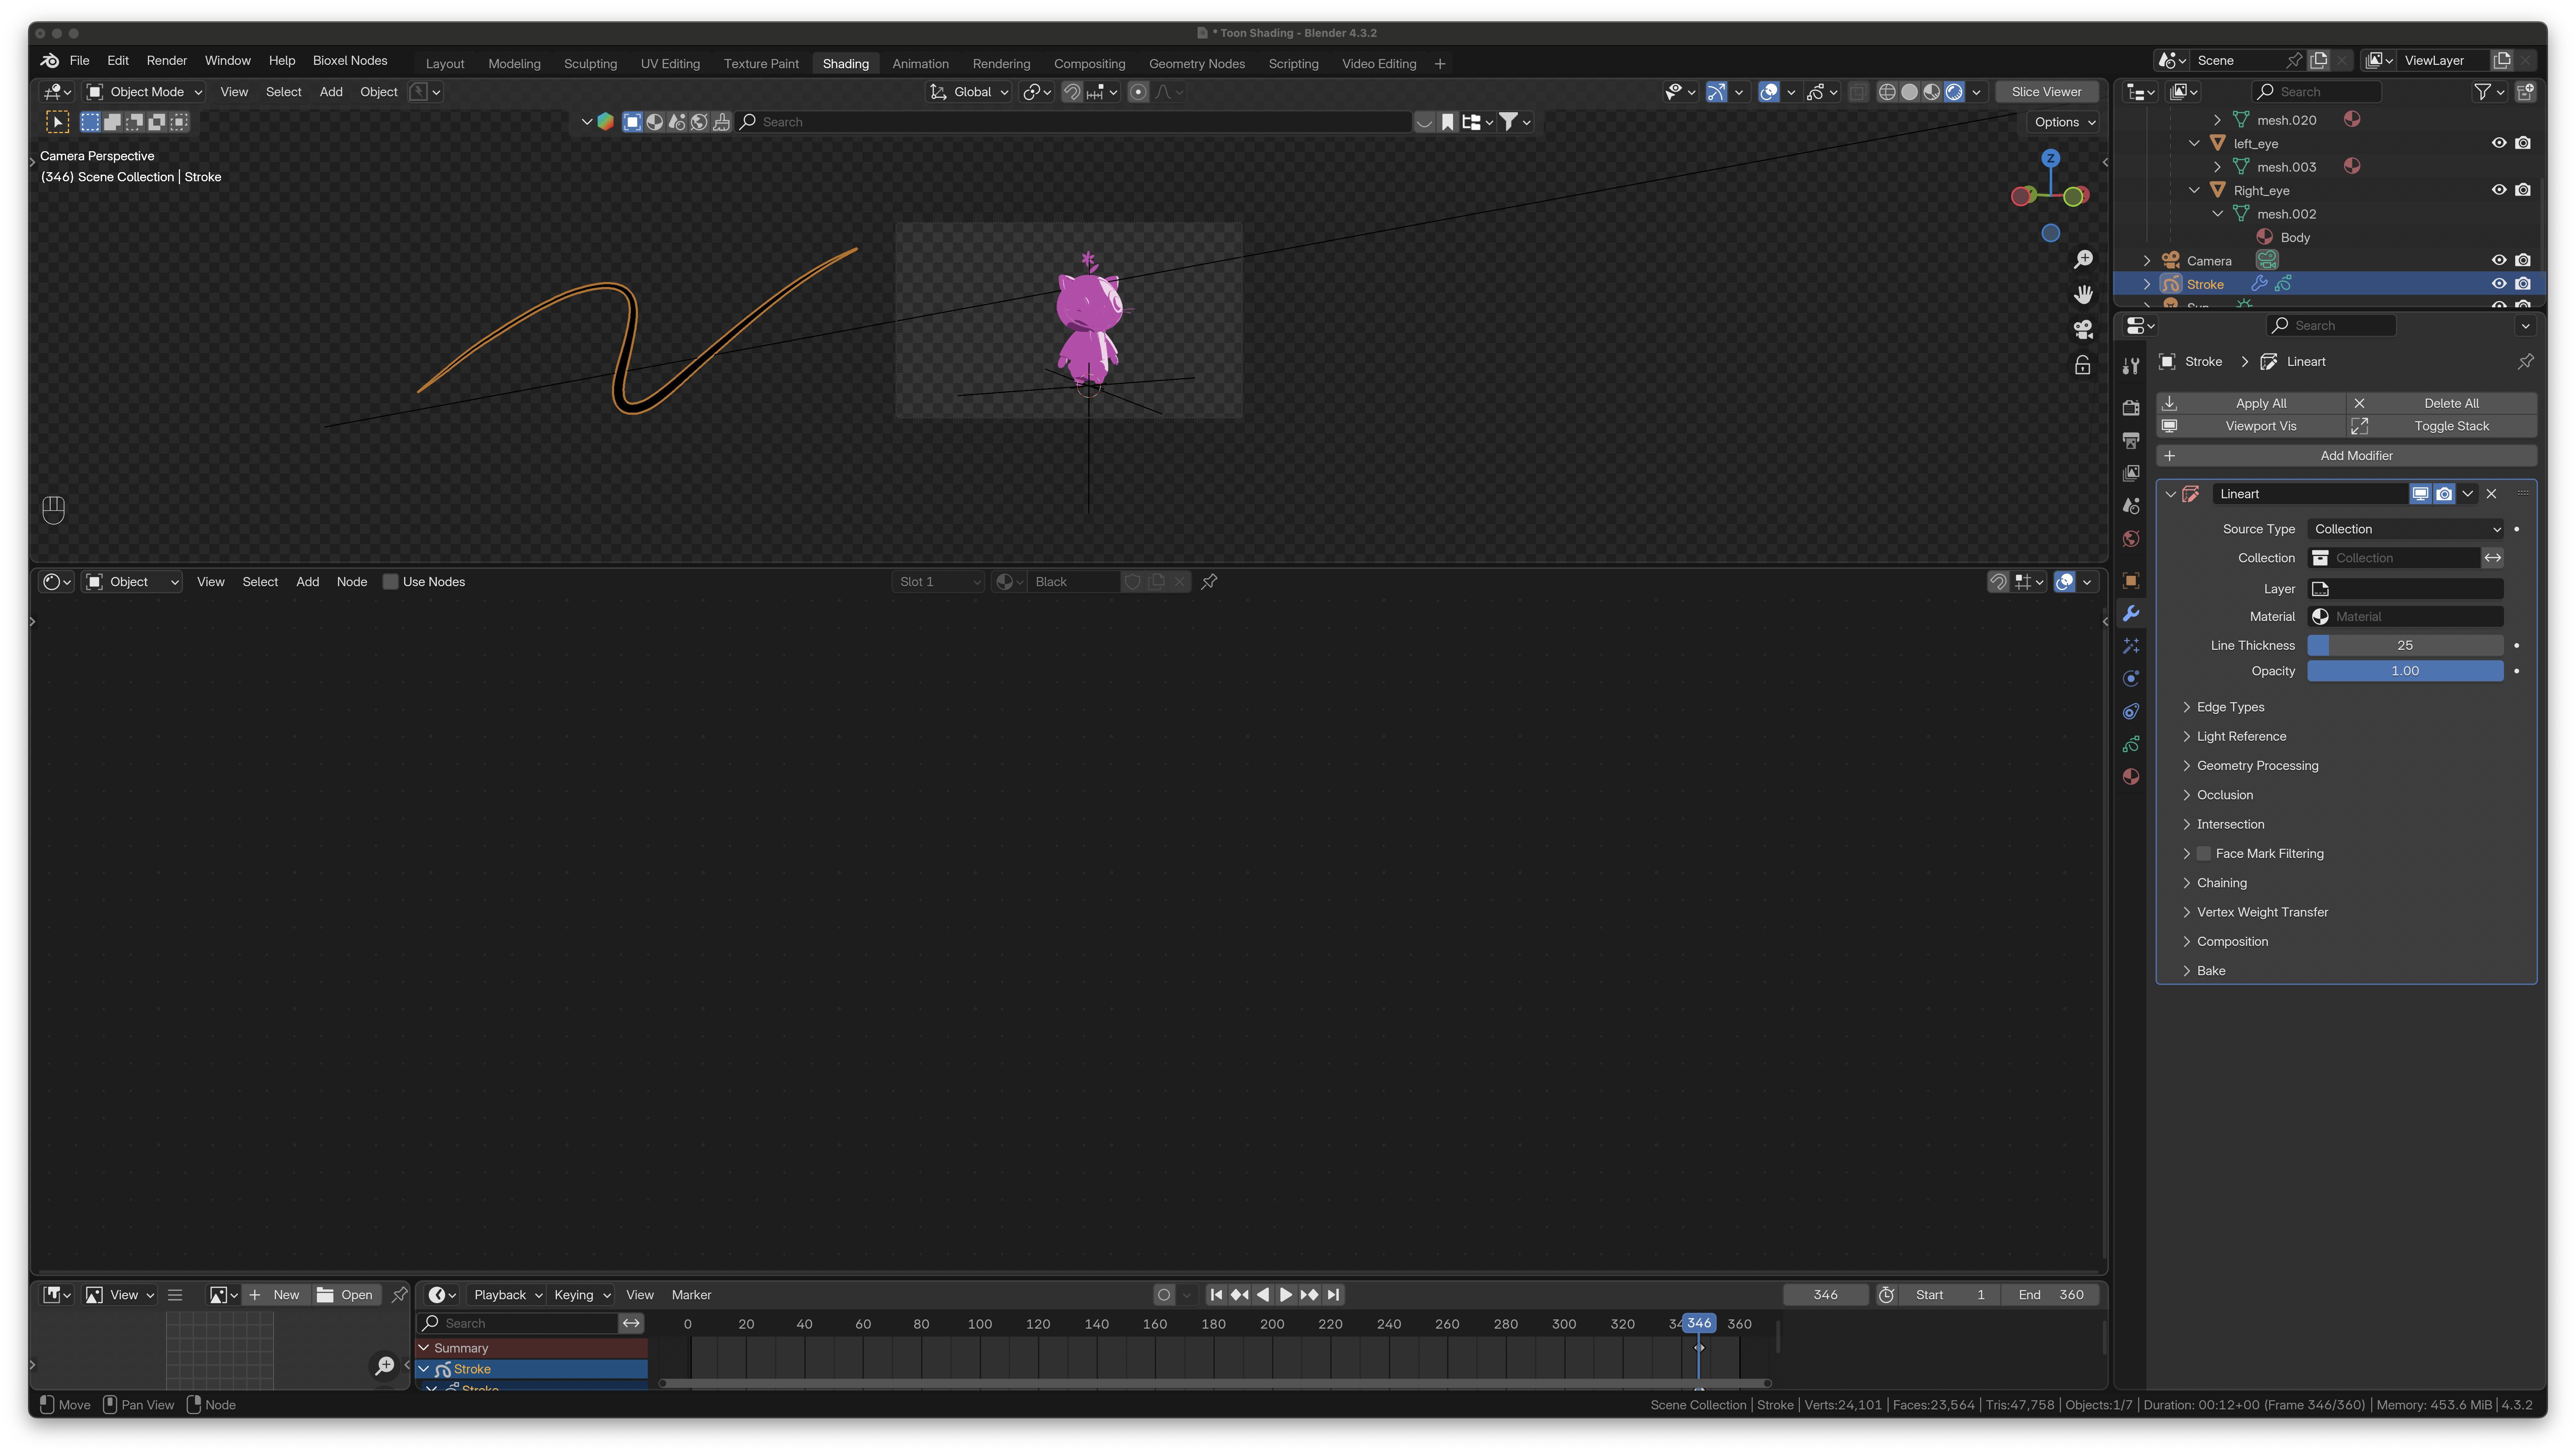Viewport: 2576px width, 1453px height.
Task: Select solid viewport shading
Action: 1909,92
